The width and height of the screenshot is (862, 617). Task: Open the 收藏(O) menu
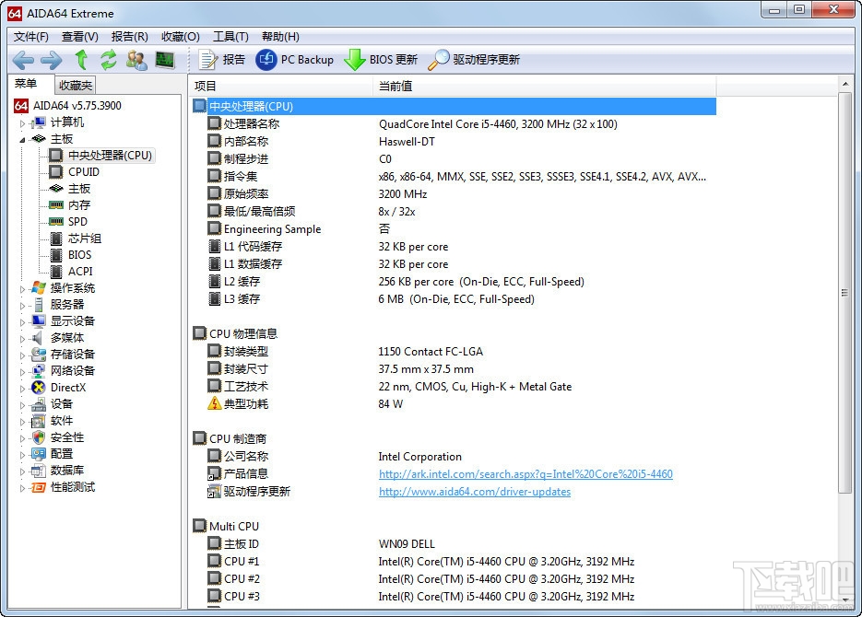click(181, 36)
